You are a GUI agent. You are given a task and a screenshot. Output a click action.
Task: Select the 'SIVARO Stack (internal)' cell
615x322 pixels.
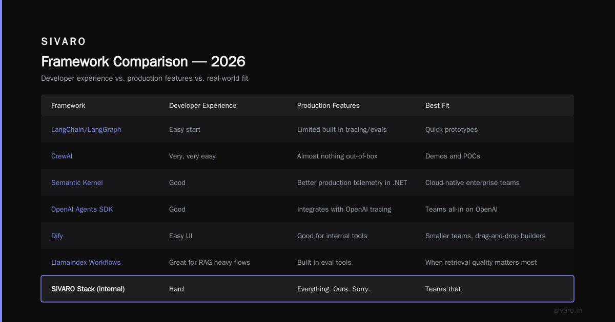click(x=88, y=289)
